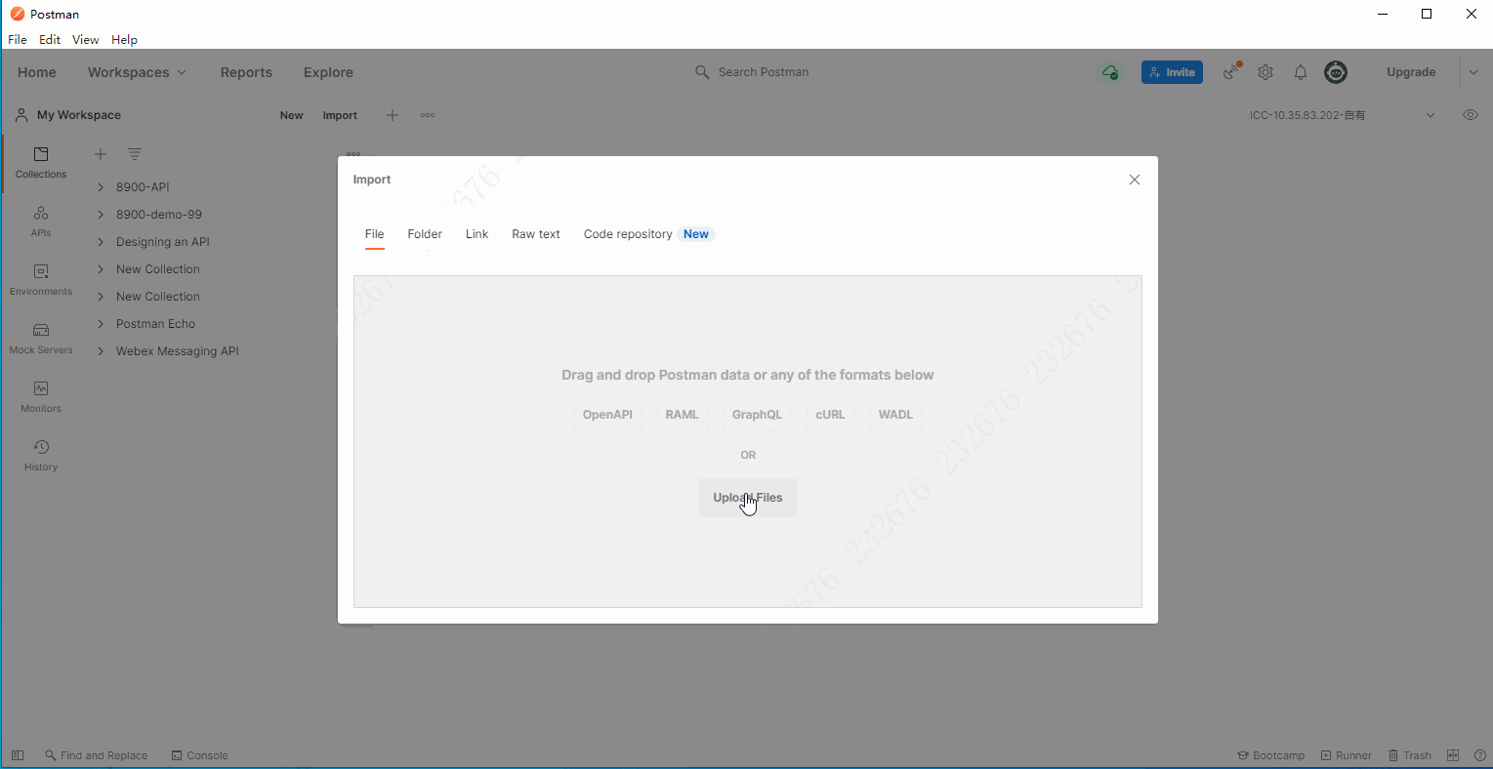
Task: Expand the Postman Echo collection
Action: (101, 324)
